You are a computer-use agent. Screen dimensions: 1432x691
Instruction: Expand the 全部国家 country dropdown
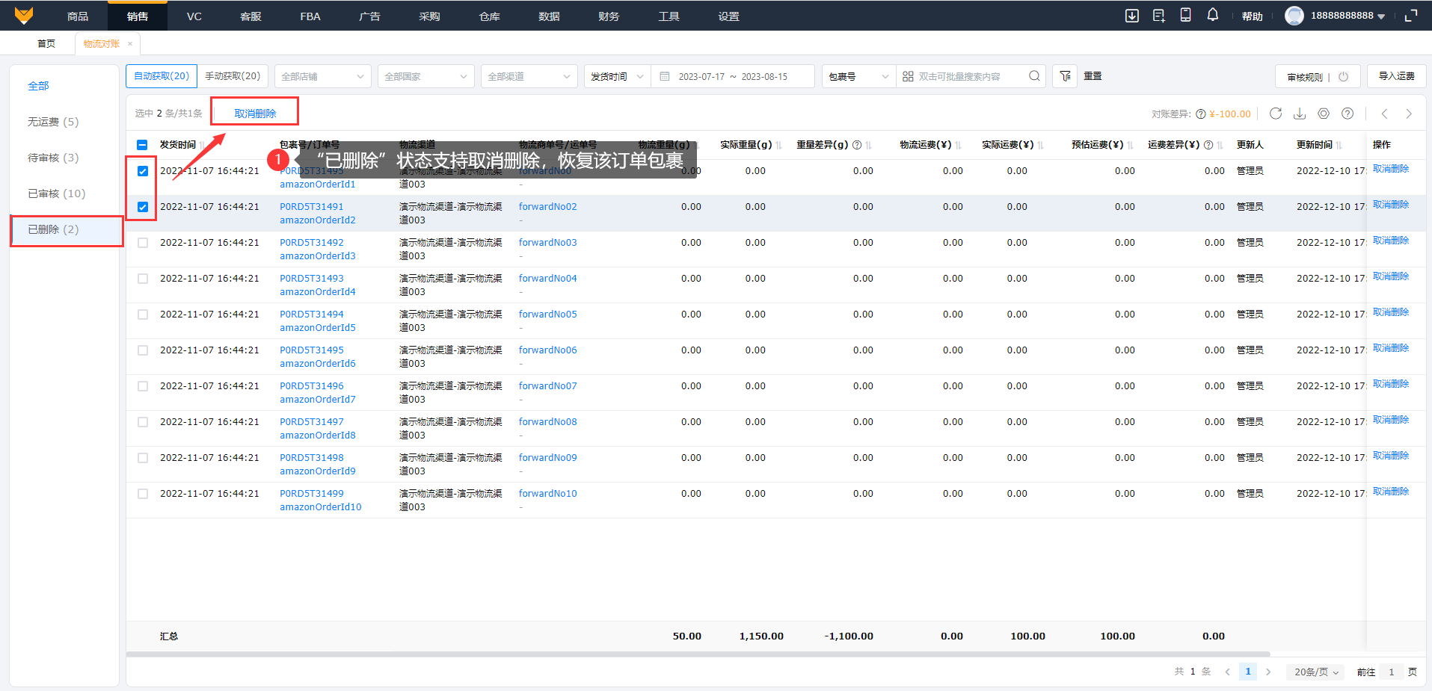pos(425,76)
